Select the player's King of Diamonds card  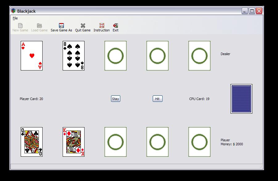click(x=73, y=142)
